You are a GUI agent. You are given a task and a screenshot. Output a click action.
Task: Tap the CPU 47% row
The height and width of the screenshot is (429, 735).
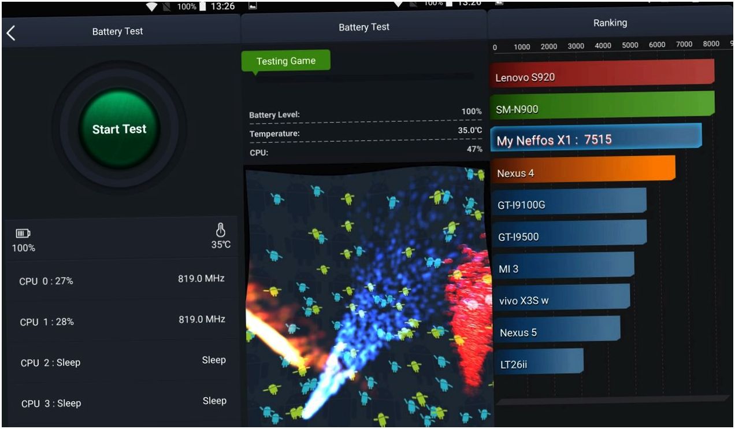365,151
